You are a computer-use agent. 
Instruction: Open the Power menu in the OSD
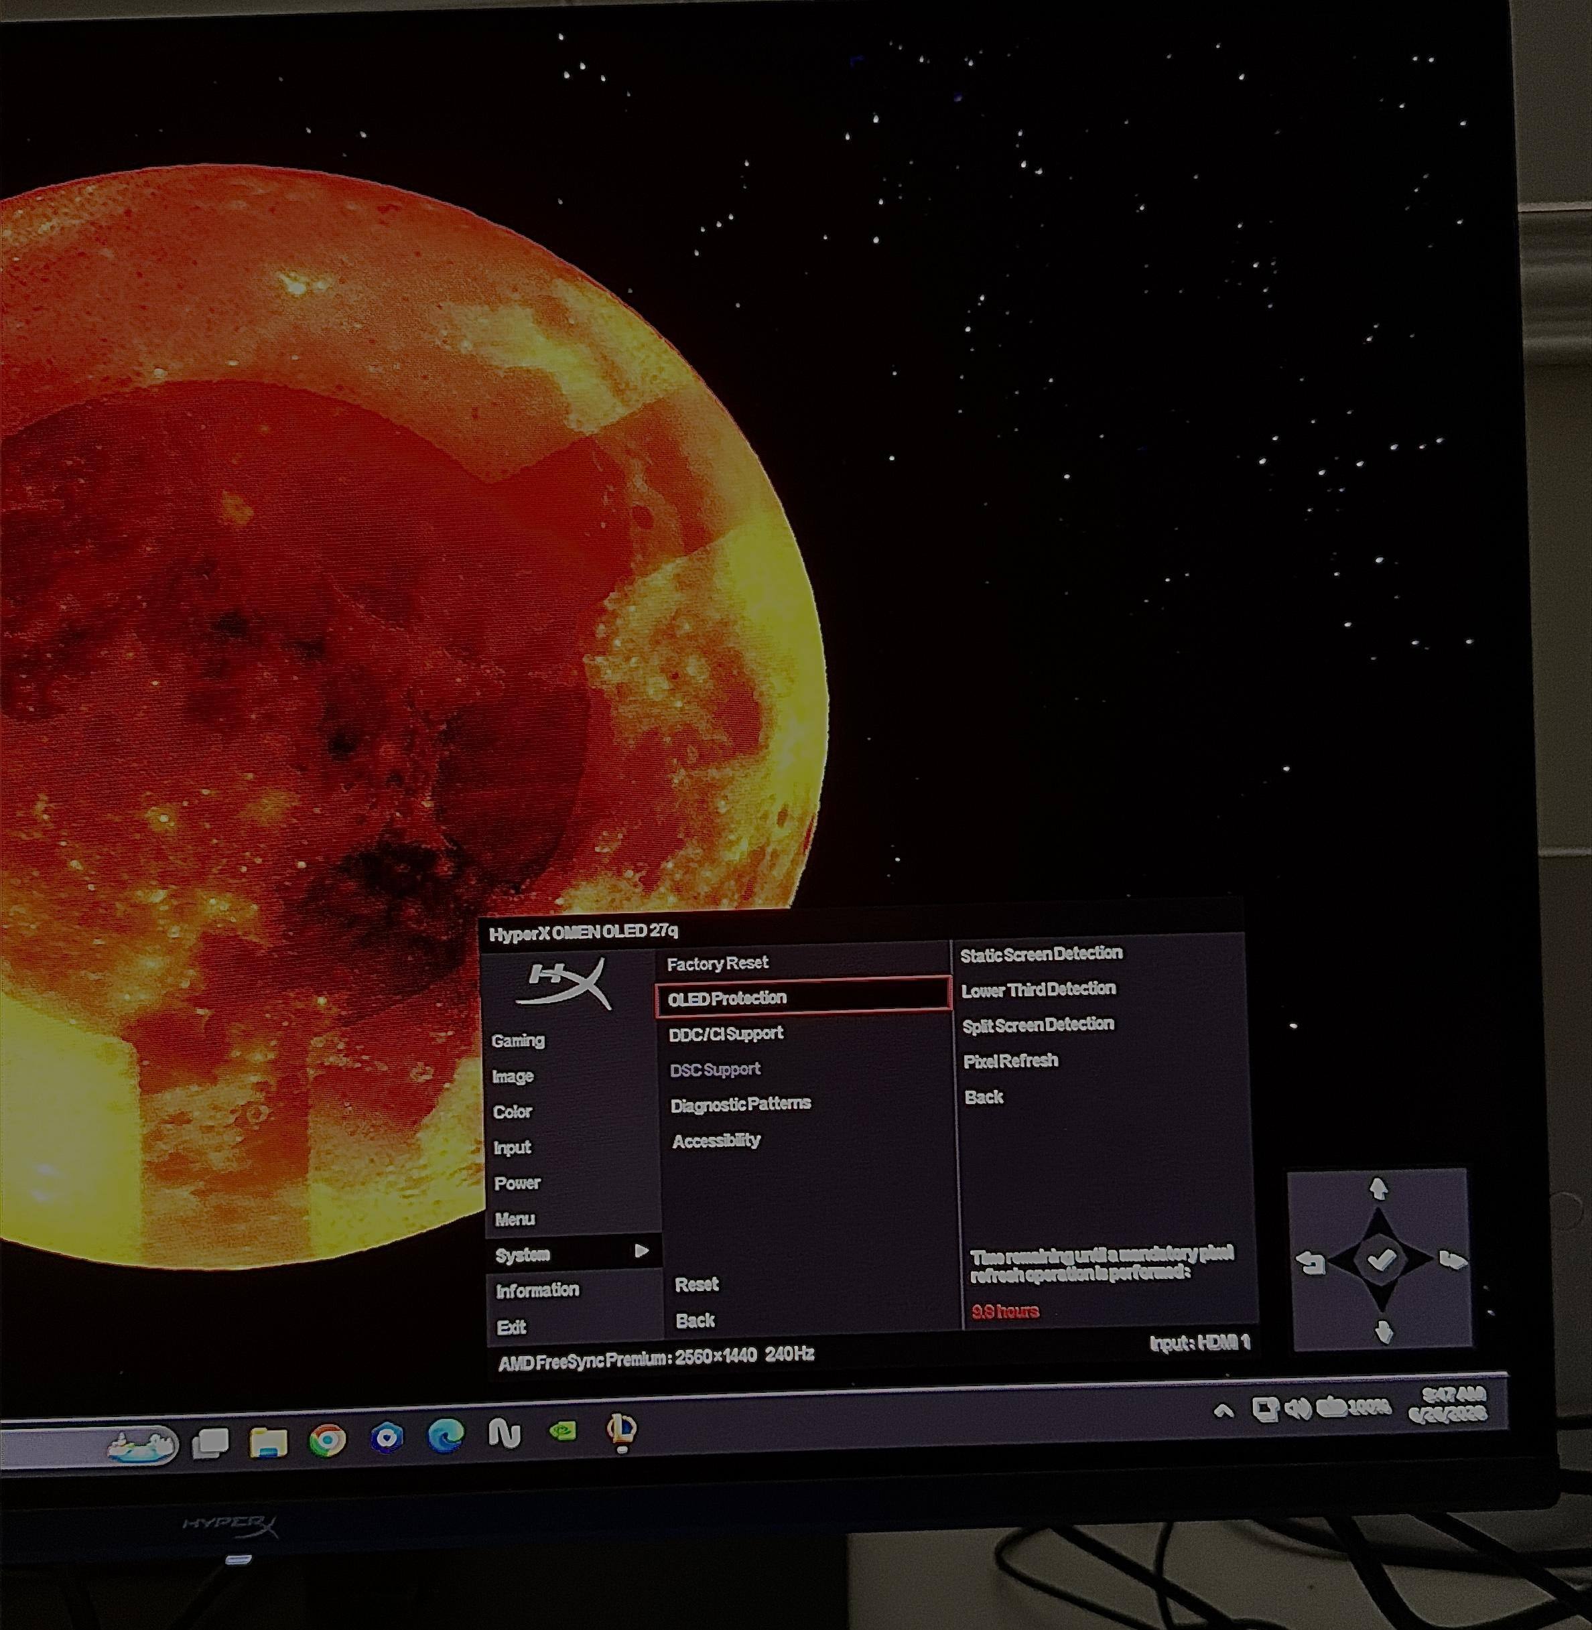[517, 1182]
